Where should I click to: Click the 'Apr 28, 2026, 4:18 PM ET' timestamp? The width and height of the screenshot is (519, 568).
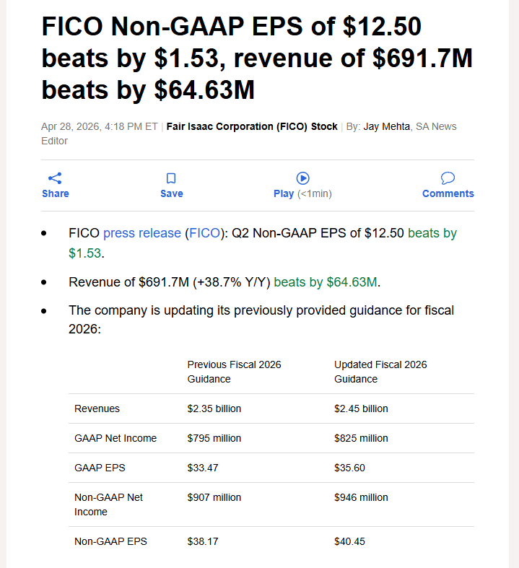[x=99, y=126]
